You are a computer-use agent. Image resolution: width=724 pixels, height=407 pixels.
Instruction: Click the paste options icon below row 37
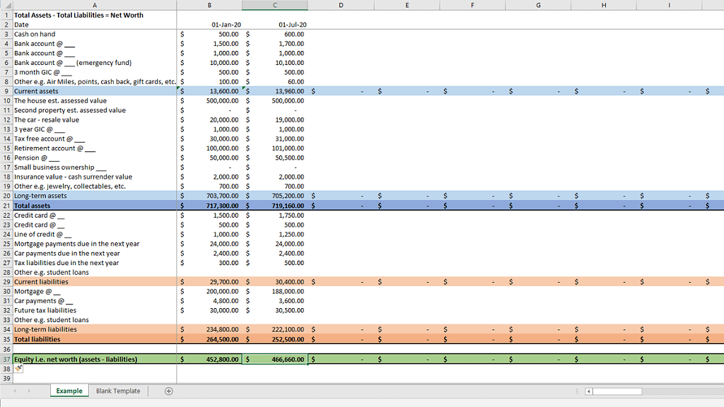(18, 368)
